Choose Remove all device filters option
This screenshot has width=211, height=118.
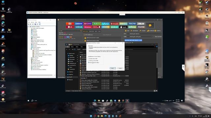coord(94,63)
